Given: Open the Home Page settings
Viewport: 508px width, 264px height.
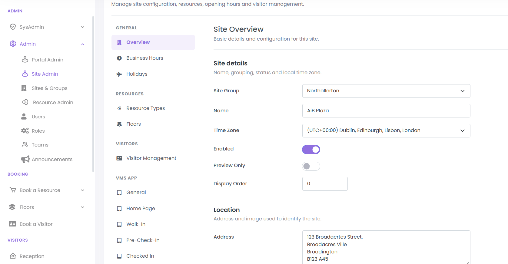Looking at the screenshot, I should 153,209.
